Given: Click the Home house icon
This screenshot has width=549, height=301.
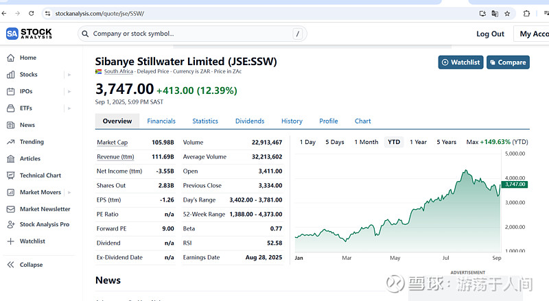Looking at the screenshot, I should pyautogui.click(x=11, y=58).
